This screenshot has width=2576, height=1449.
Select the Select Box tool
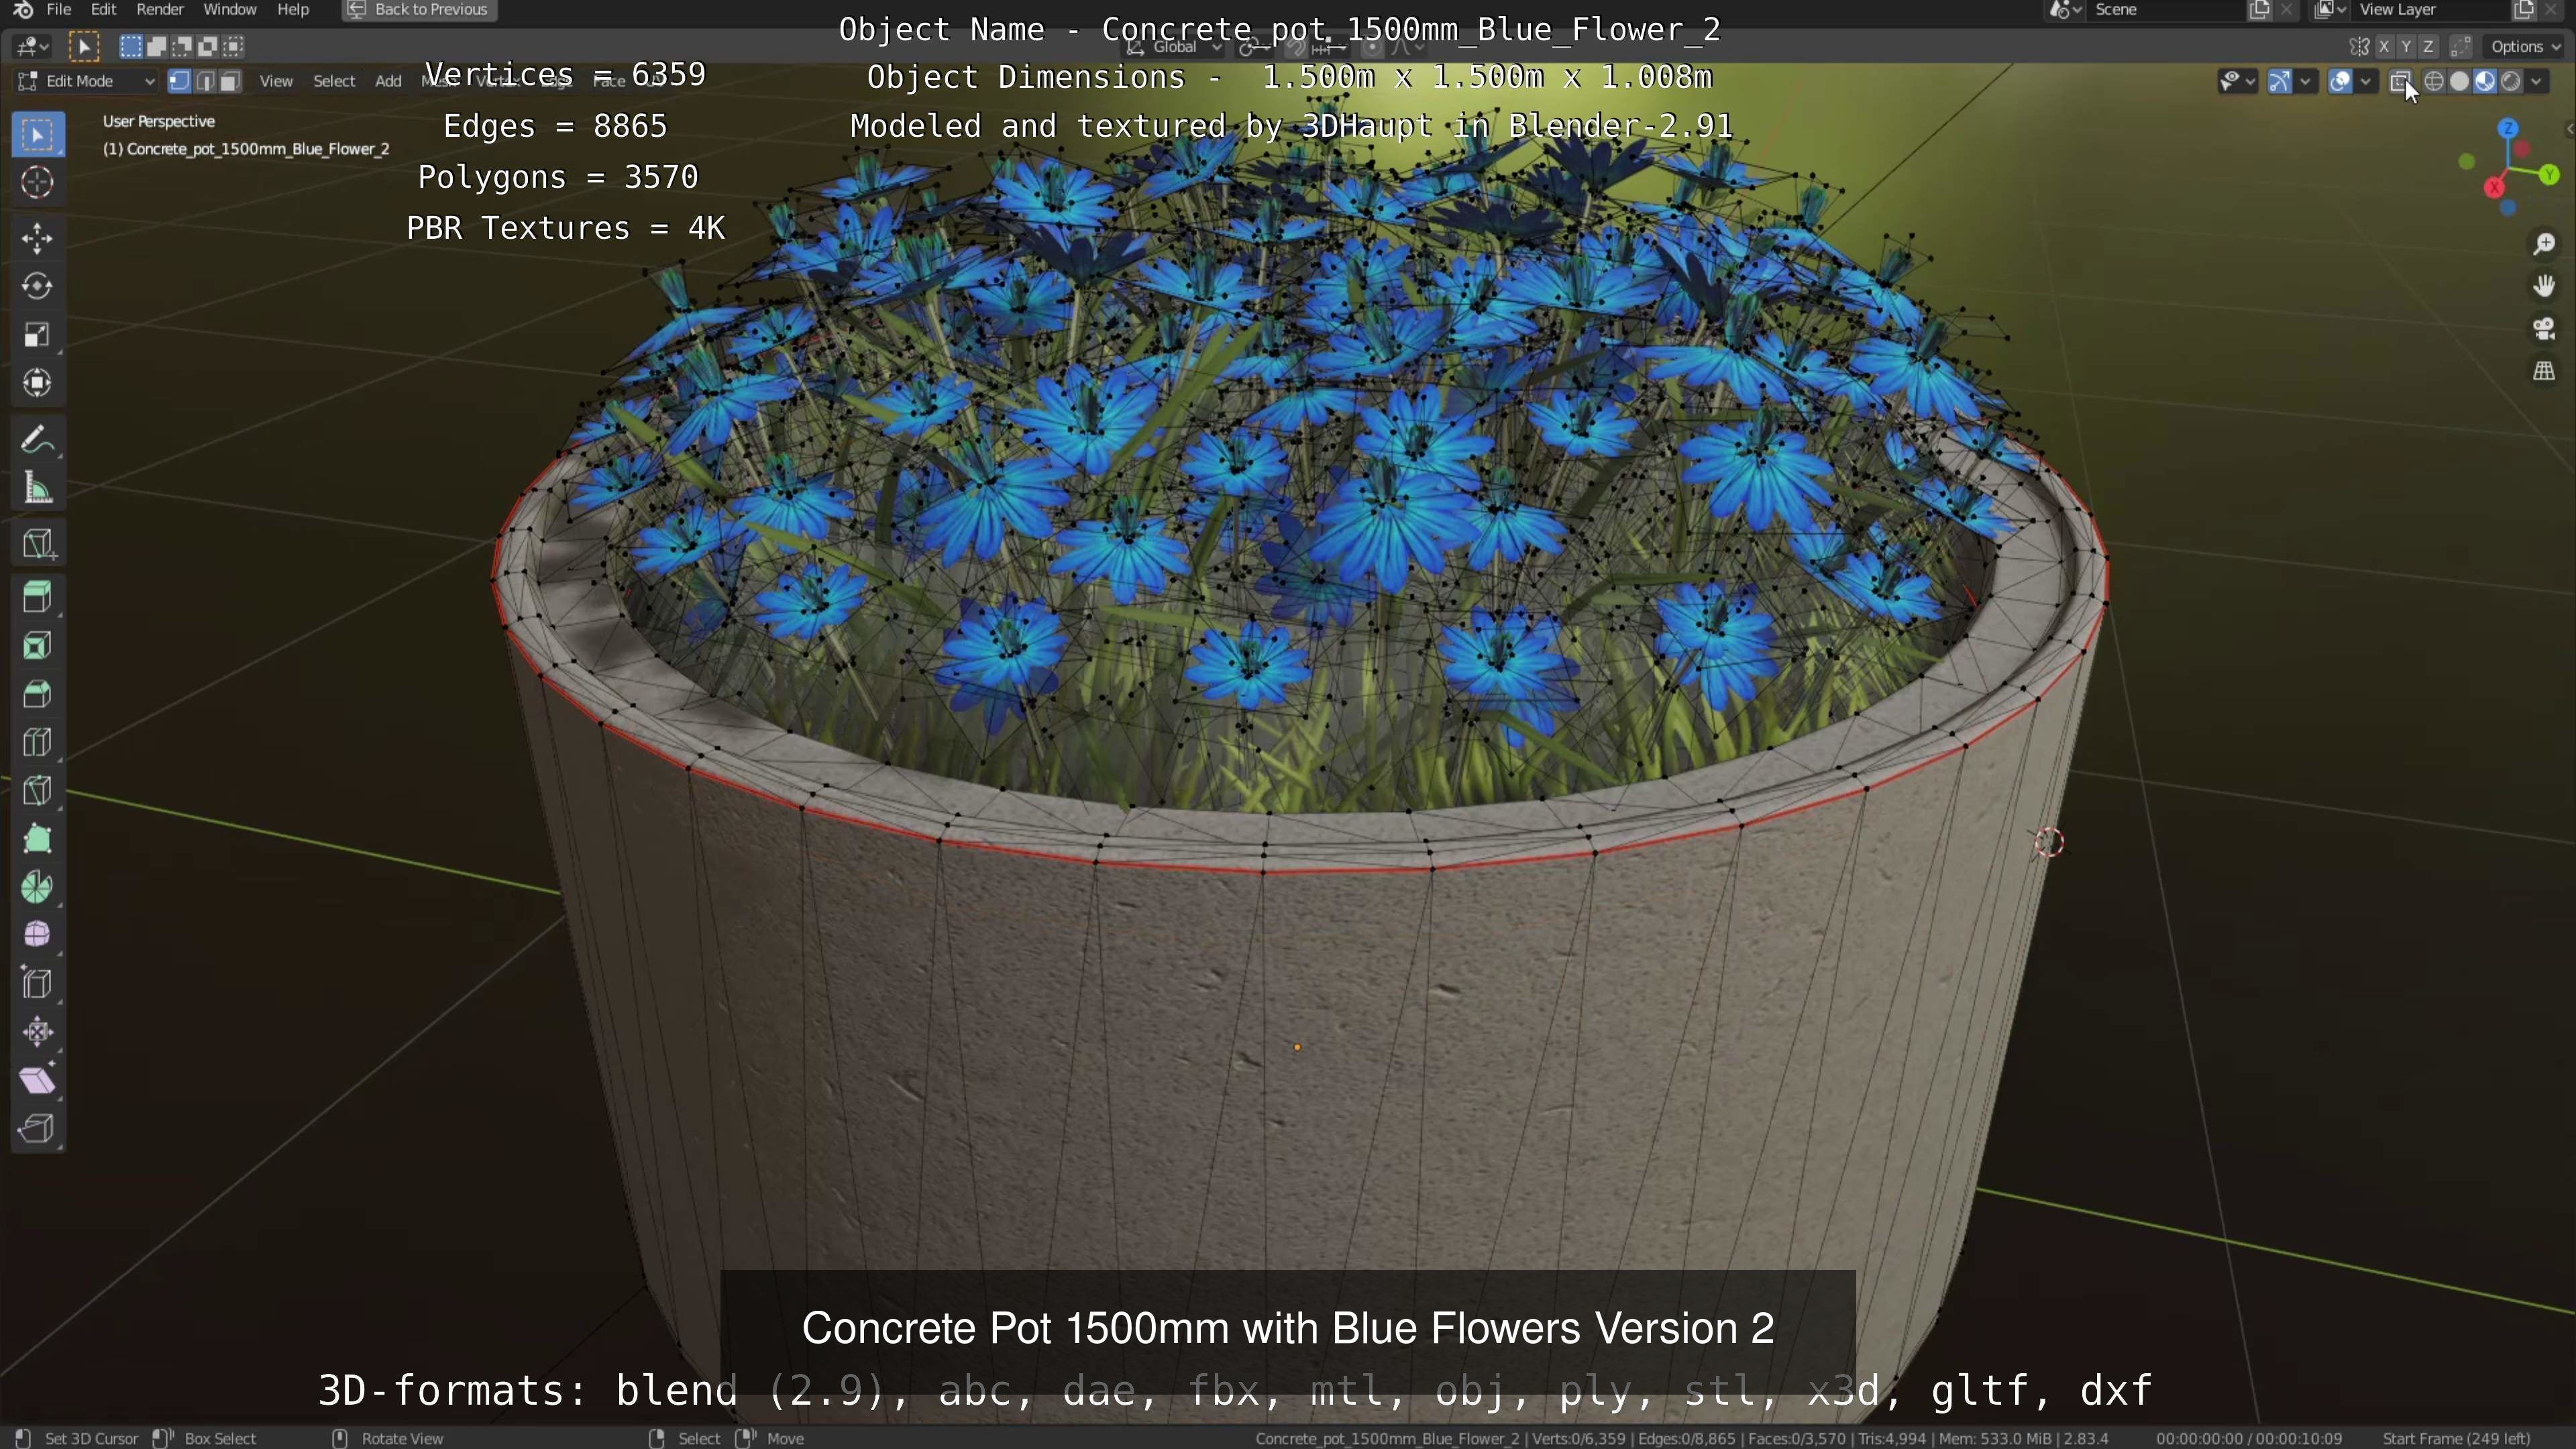tap(38, 134)
